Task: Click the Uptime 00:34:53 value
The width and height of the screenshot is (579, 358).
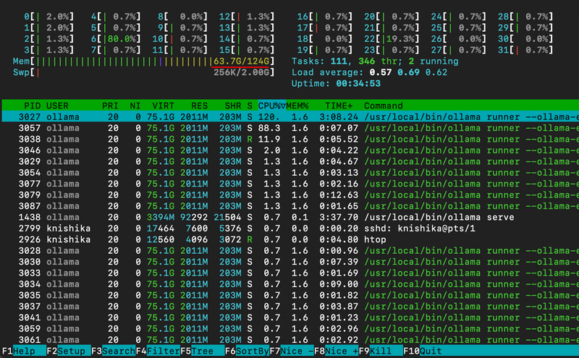Action: click(358, 83)
